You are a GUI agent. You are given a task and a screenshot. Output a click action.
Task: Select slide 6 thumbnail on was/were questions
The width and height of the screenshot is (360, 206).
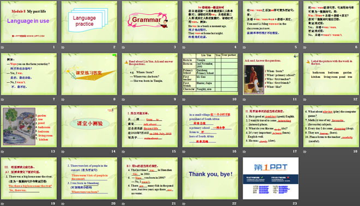pos(331,22)
